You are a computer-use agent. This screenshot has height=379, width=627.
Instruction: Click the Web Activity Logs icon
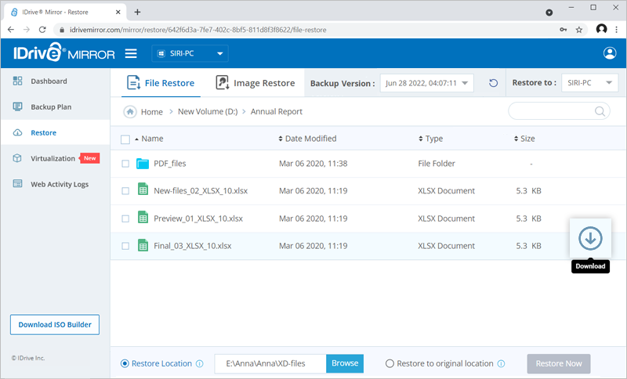pyautogui.click(x=17, y=184)
